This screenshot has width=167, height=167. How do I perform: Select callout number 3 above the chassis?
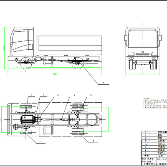(x=58, y=95)
